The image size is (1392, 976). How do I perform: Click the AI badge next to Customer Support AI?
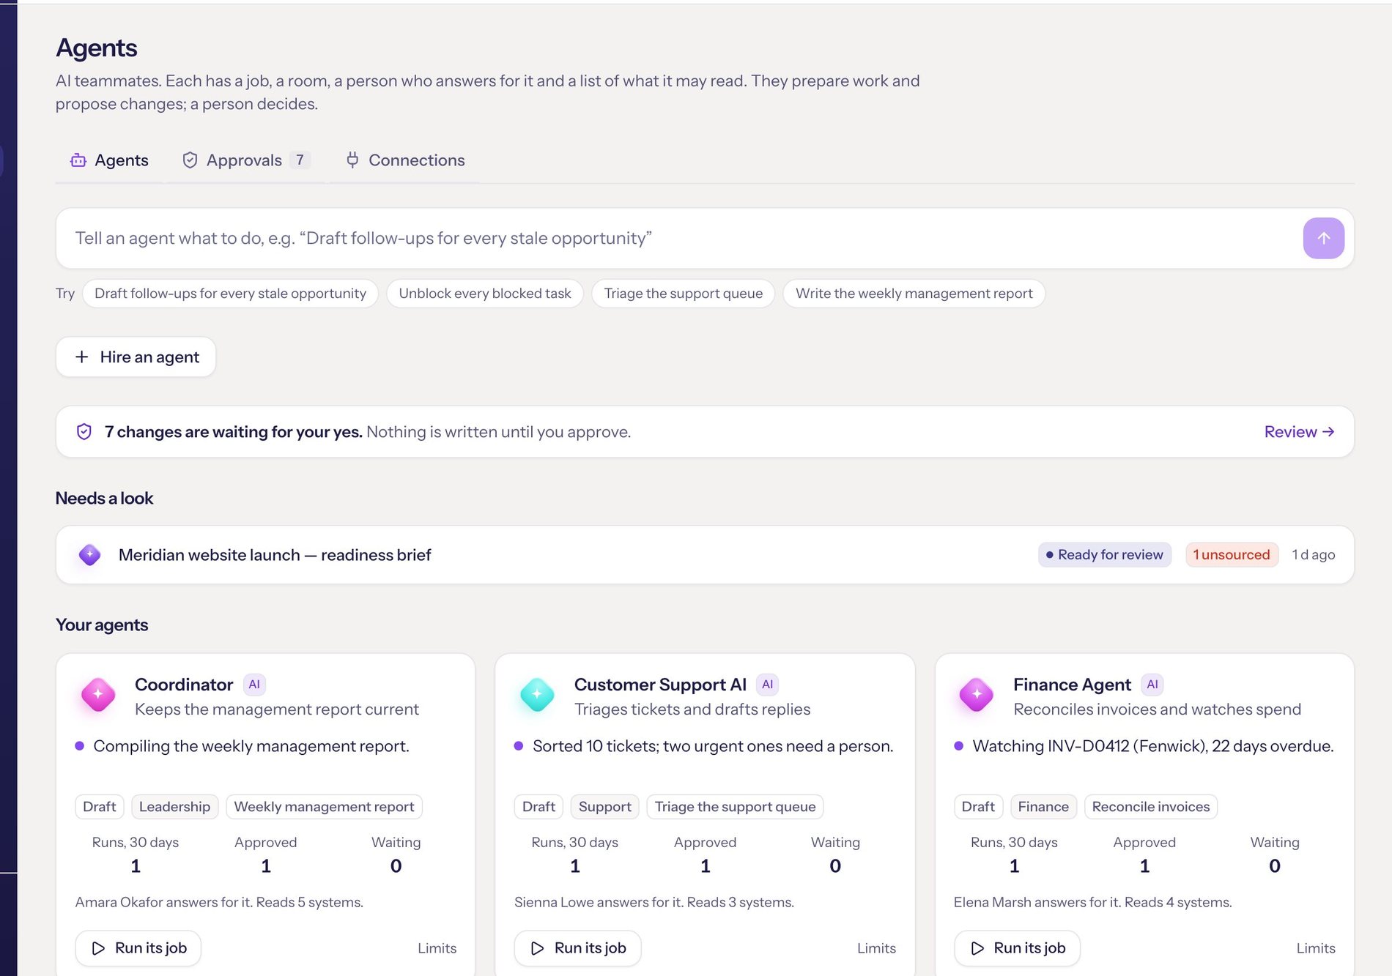tap(767, 685)
